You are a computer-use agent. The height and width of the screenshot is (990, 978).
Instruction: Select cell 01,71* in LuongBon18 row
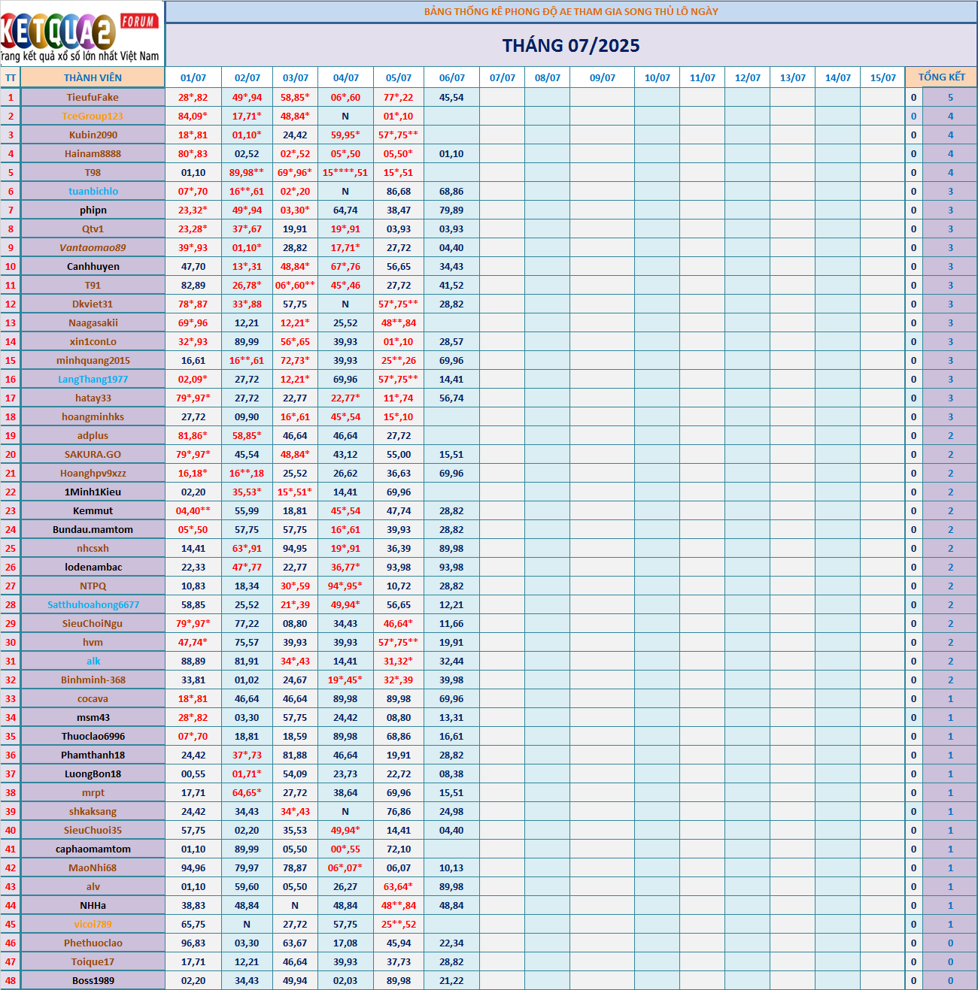point(247,774)
